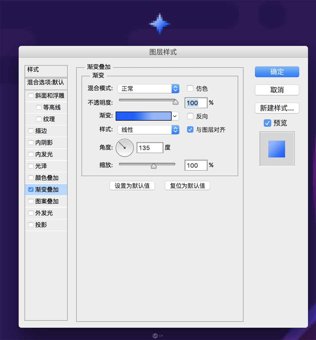Click 新建样式... button
The height and width of the screenshot is (340, 316).
click(277, 108)
